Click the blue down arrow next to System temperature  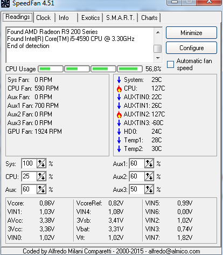point(119,80)
